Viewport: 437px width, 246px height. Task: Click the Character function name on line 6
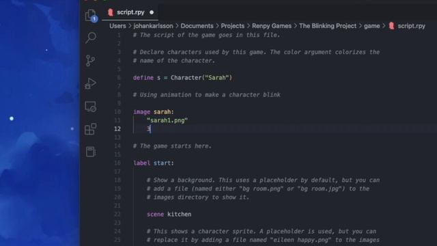[x=186, y=78]
